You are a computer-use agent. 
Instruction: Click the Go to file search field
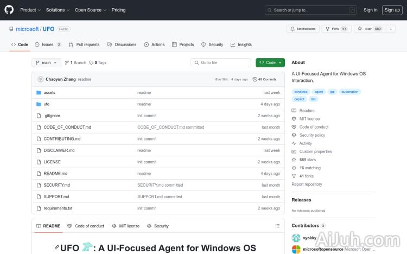221,63
